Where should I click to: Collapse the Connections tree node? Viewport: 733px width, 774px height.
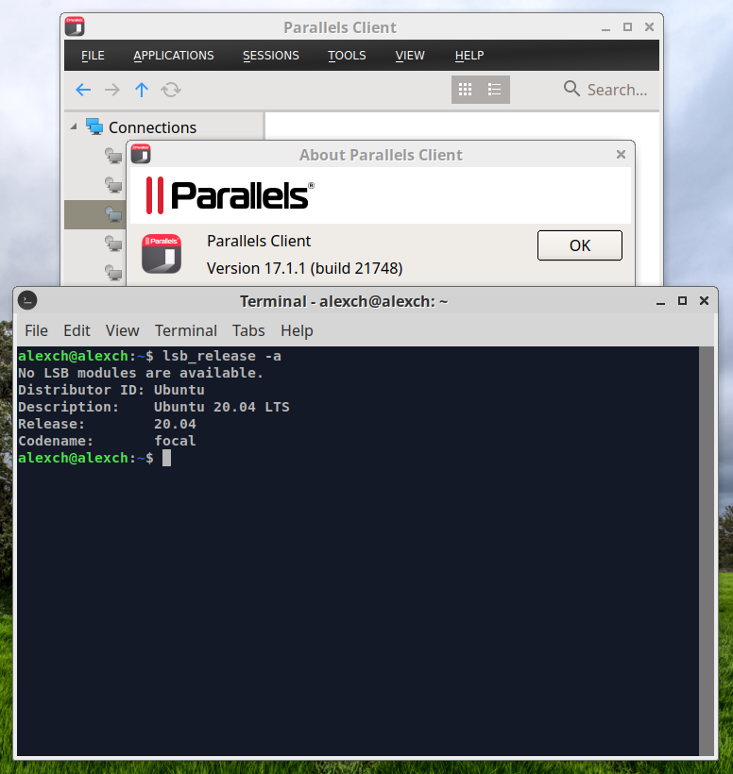click(x=74, y=126)
